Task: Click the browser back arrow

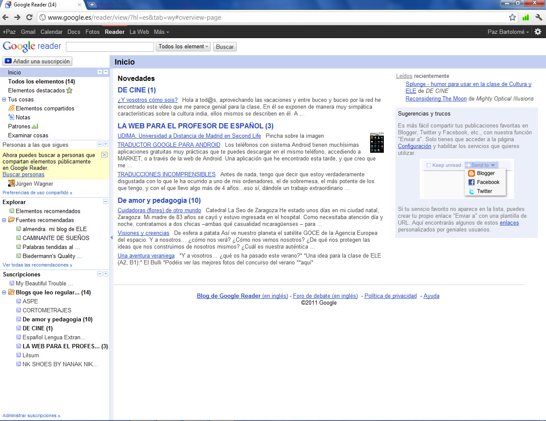Action: click(x=6, y=18)
